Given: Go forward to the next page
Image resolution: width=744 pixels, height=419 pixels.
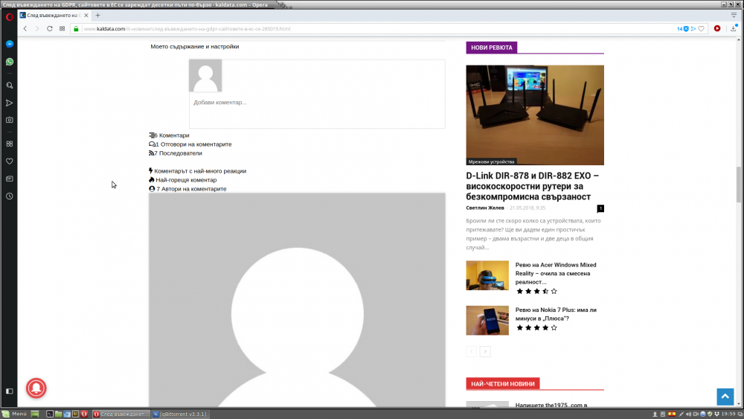Looking at the screenshot, I should 37,28.
